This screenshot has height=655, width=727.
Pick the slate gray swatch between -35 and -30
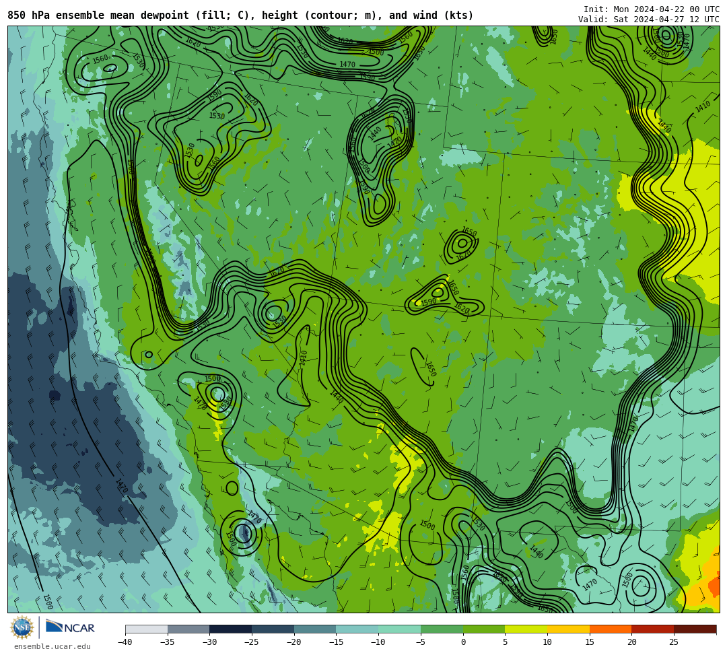(188, 629)
